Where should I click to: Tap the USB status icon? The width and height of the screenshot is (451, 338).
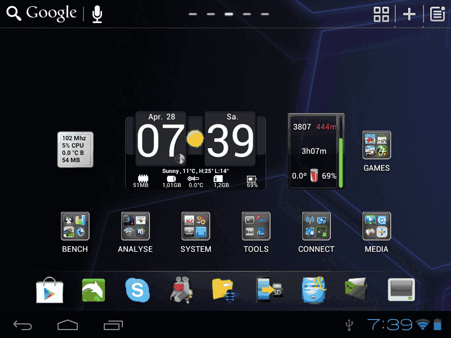click(x=349, y=325)
